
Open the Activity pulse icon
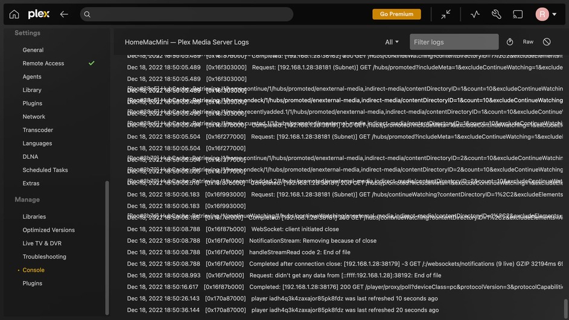(475, 14)
